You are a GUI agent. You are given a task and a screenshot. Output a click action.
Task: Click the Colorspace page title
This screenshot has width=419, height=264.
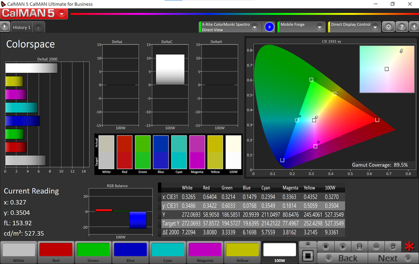click(30, 44)
